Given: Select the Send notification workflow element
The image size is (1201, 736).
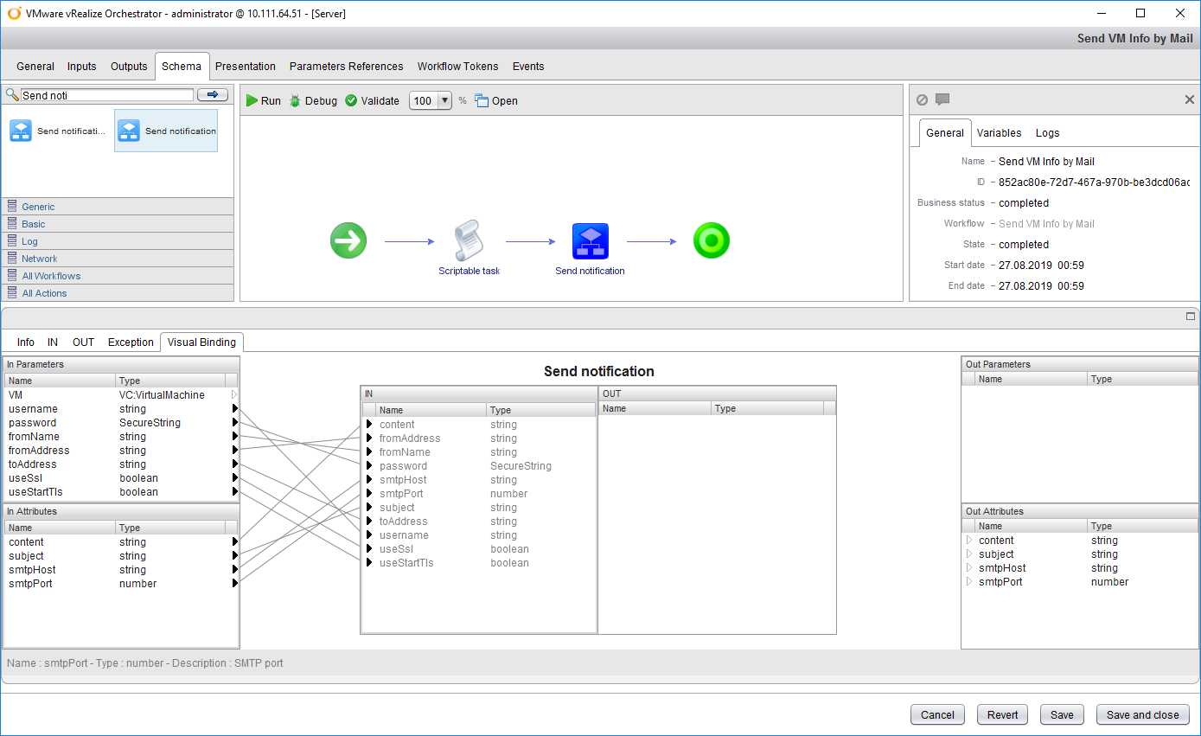Looking at the screenshot, I should (591, 241).
